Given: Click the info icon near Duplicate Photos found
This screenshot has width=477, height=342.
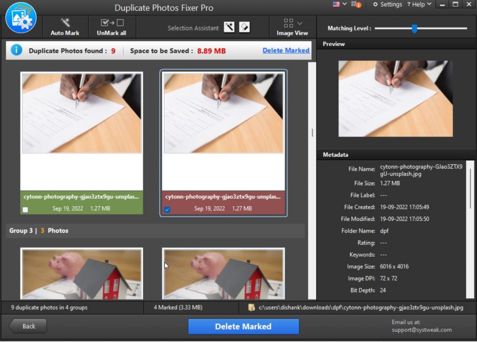Looking at the screenshot, I should coord(16,50).
